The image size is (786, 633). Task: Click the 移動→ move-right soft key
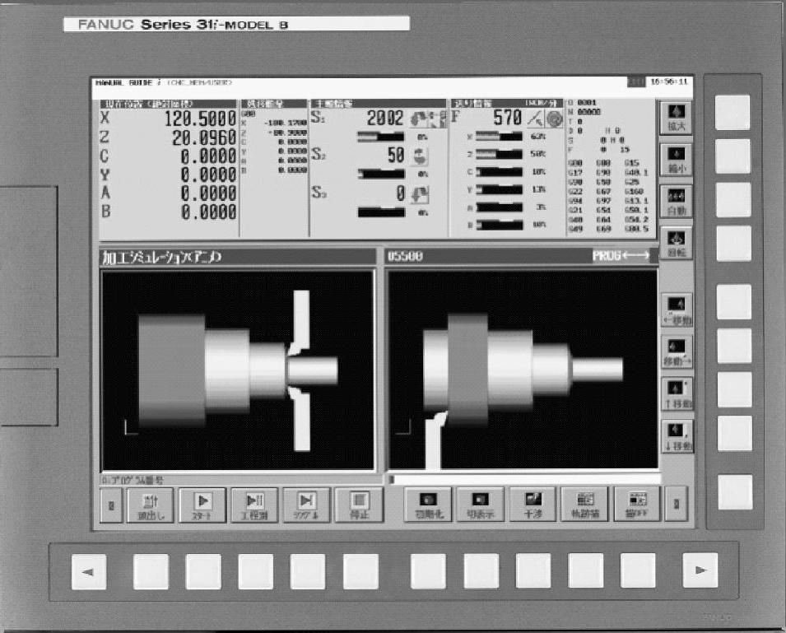tap(677, 351)
